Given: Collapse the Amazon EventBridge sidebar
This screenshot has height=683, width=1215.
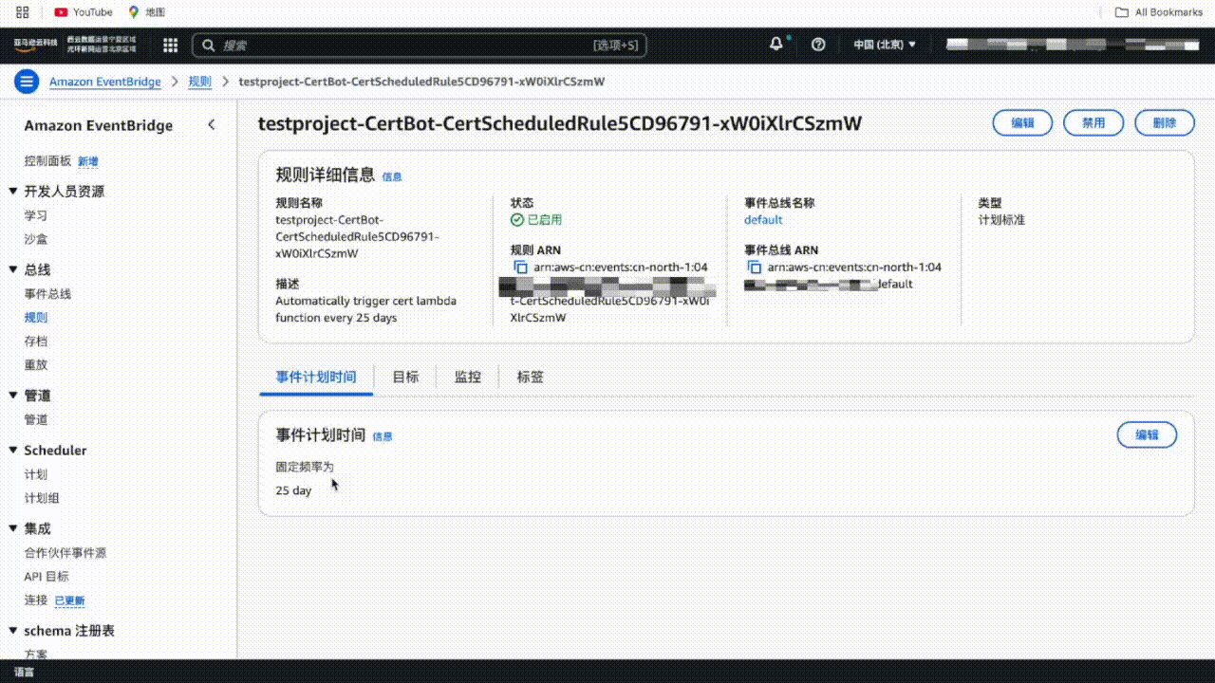Looking at the screenshot, I should 212,125.
